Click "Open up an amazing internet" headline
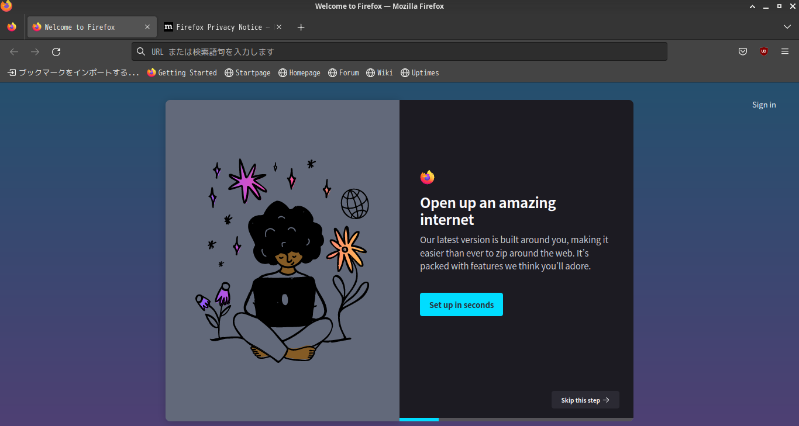799x426 pixels. point(488,211)
